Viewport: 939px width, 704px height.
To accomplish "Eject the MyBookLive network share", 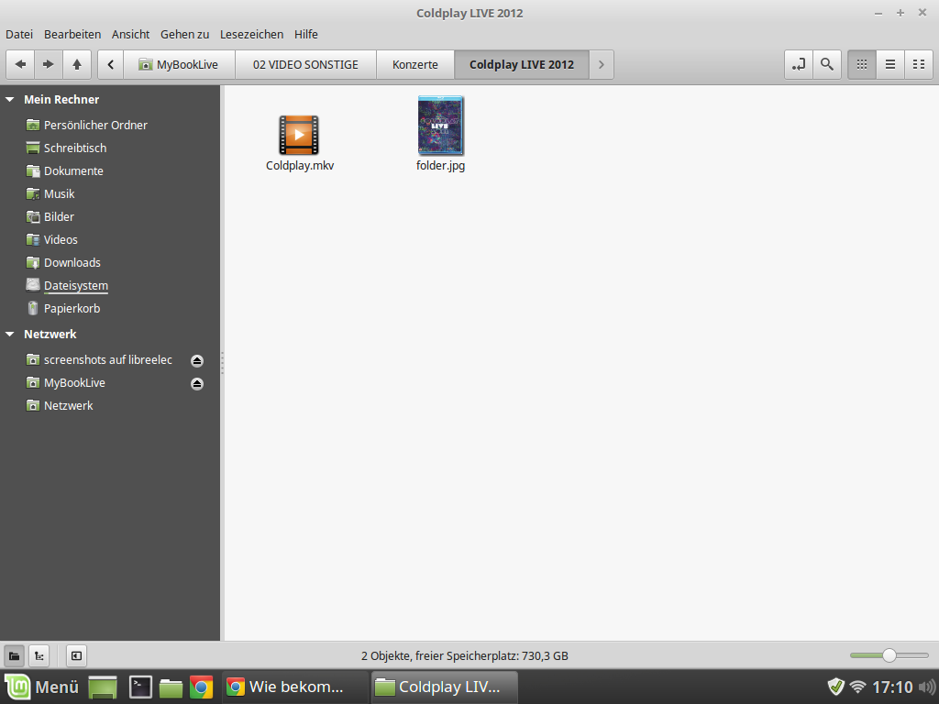I will (197, 384).
